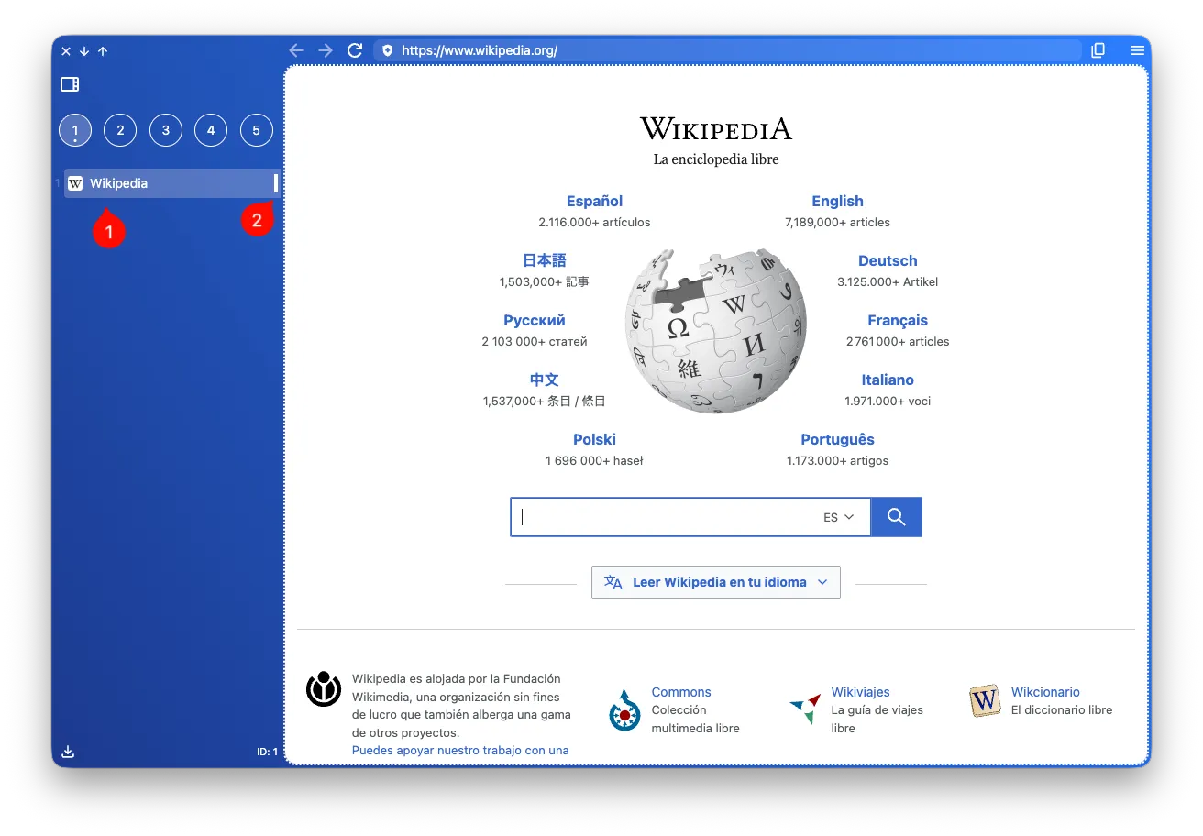Viewport: 1203px width, 836px height.
Task: Click the 7,189,000+ articles text
Action: tap(837, 223)
